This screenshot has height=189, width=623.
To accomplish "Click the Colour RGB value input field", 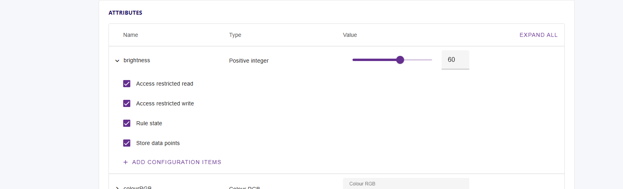I will [406, 184].
